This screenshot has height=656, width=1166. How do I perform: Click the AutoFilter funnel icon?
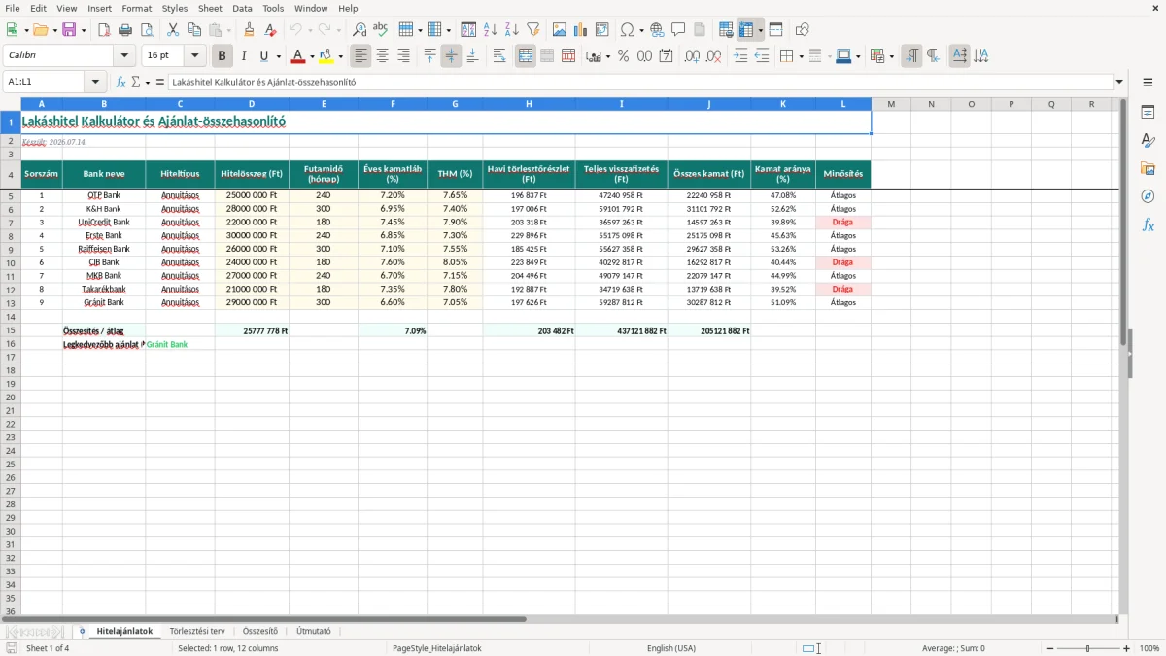(533, 30)
